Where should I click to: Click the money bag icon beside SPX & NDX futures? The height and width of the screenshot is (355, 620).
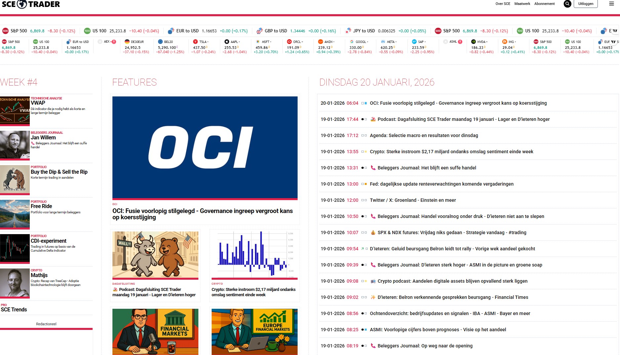point(373,232)
